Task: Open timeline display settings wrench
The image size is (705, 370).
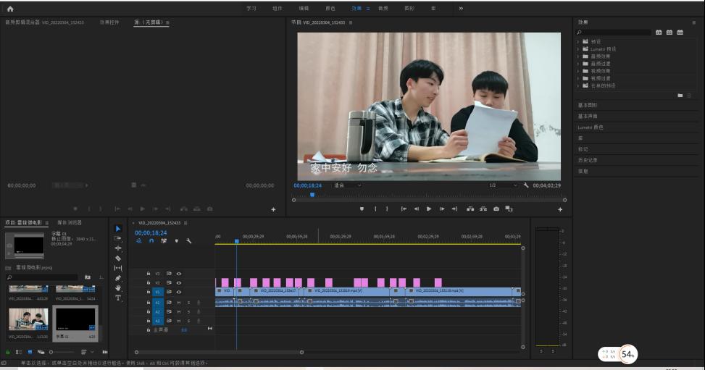Action: (x=188, y=241)
